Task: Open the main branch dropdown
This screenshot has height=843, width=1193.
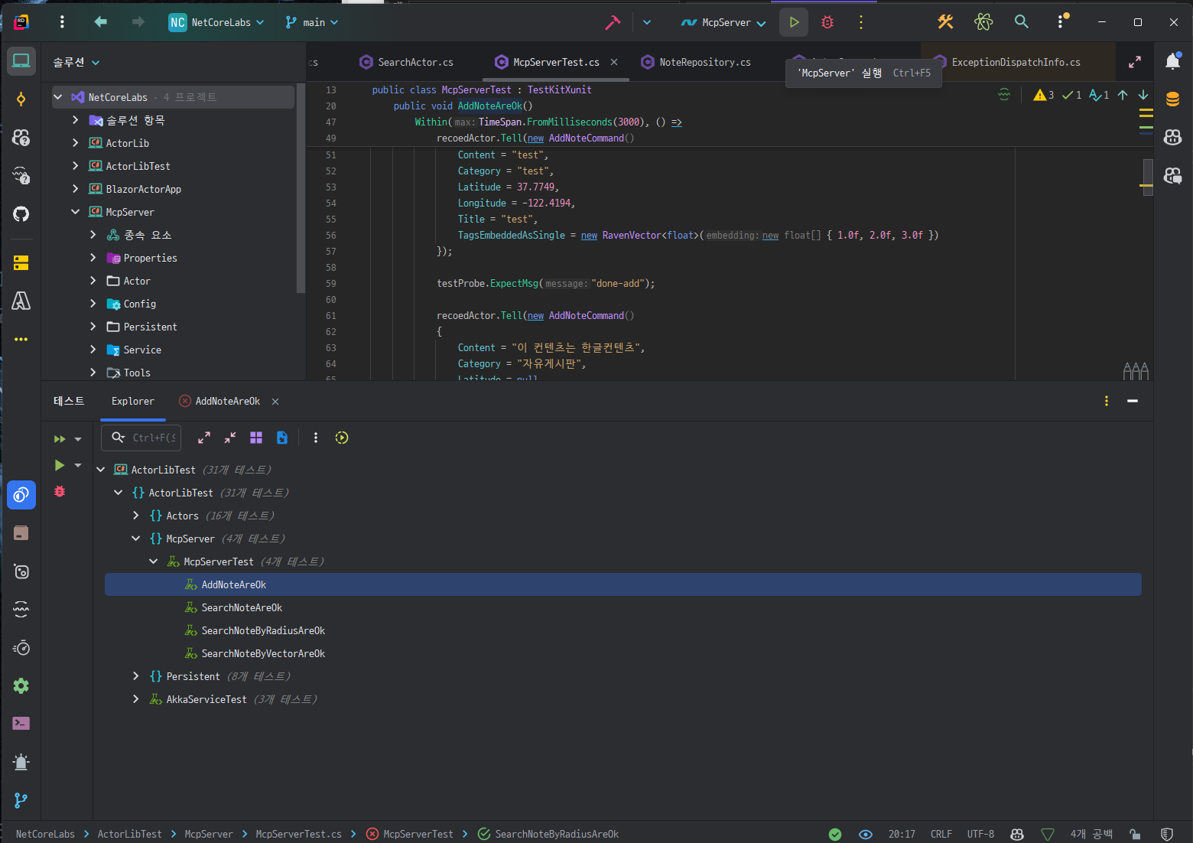Action: (x=312, y=22)
